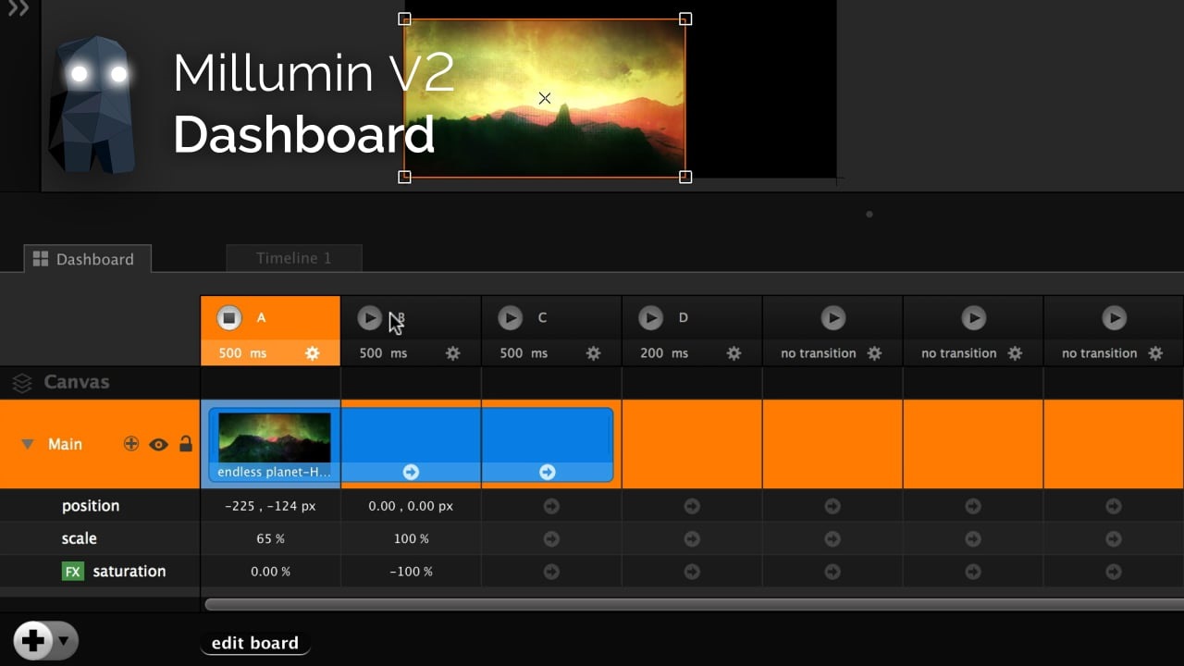Click saturation arrow in seventh column

1114,572
